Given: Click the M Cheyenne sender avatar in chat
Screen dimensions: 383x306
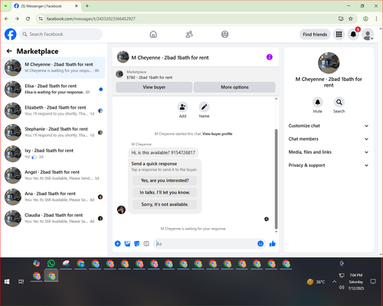Looking at the screenshot, I should pyautogui.click(x=121, y=210).
